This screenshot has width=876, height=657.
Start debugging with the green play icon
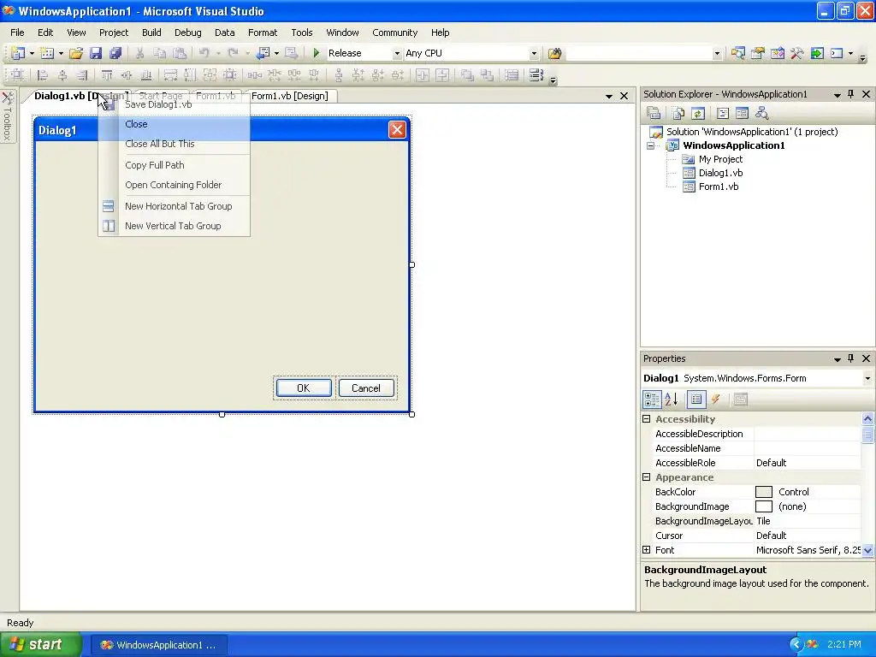click(317, 53)
